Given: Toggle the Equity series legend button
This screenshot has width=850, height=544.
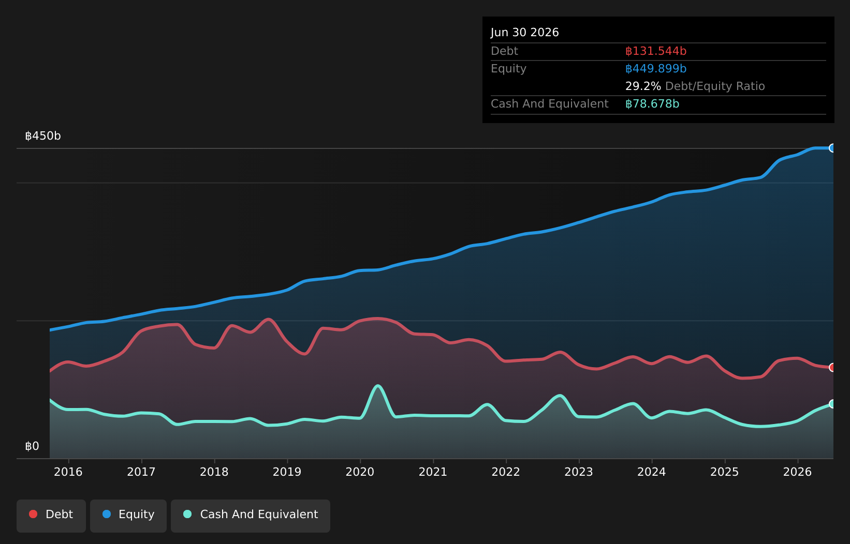Looking at the screenshot, I should [128, 516].
